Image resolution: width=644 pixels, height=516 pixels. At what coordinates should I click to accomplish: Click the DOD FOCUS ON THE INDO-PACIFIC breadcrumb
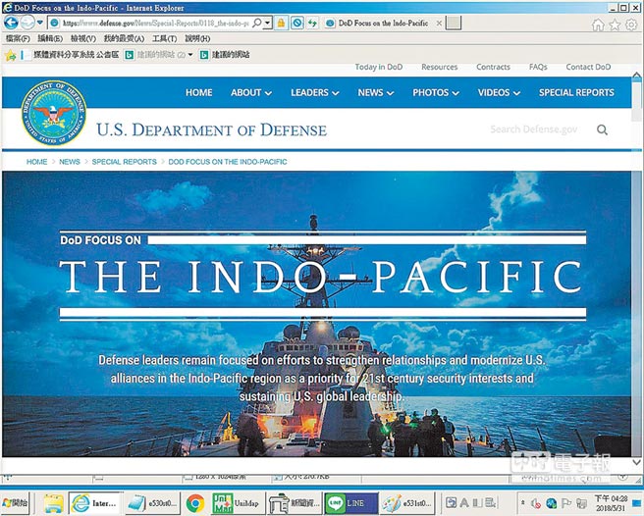click(228, 162)
